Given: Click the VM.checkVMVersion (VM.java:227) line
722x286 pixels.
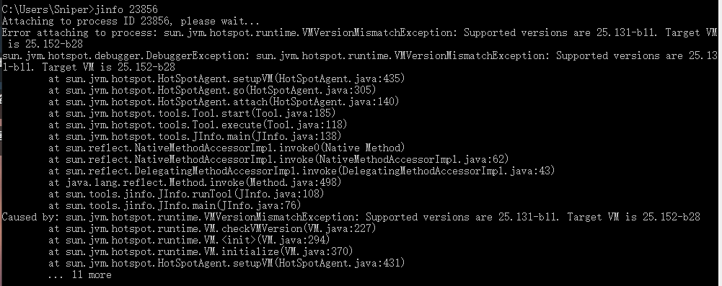Looking at the screenshot, I should tap(212, 228).
